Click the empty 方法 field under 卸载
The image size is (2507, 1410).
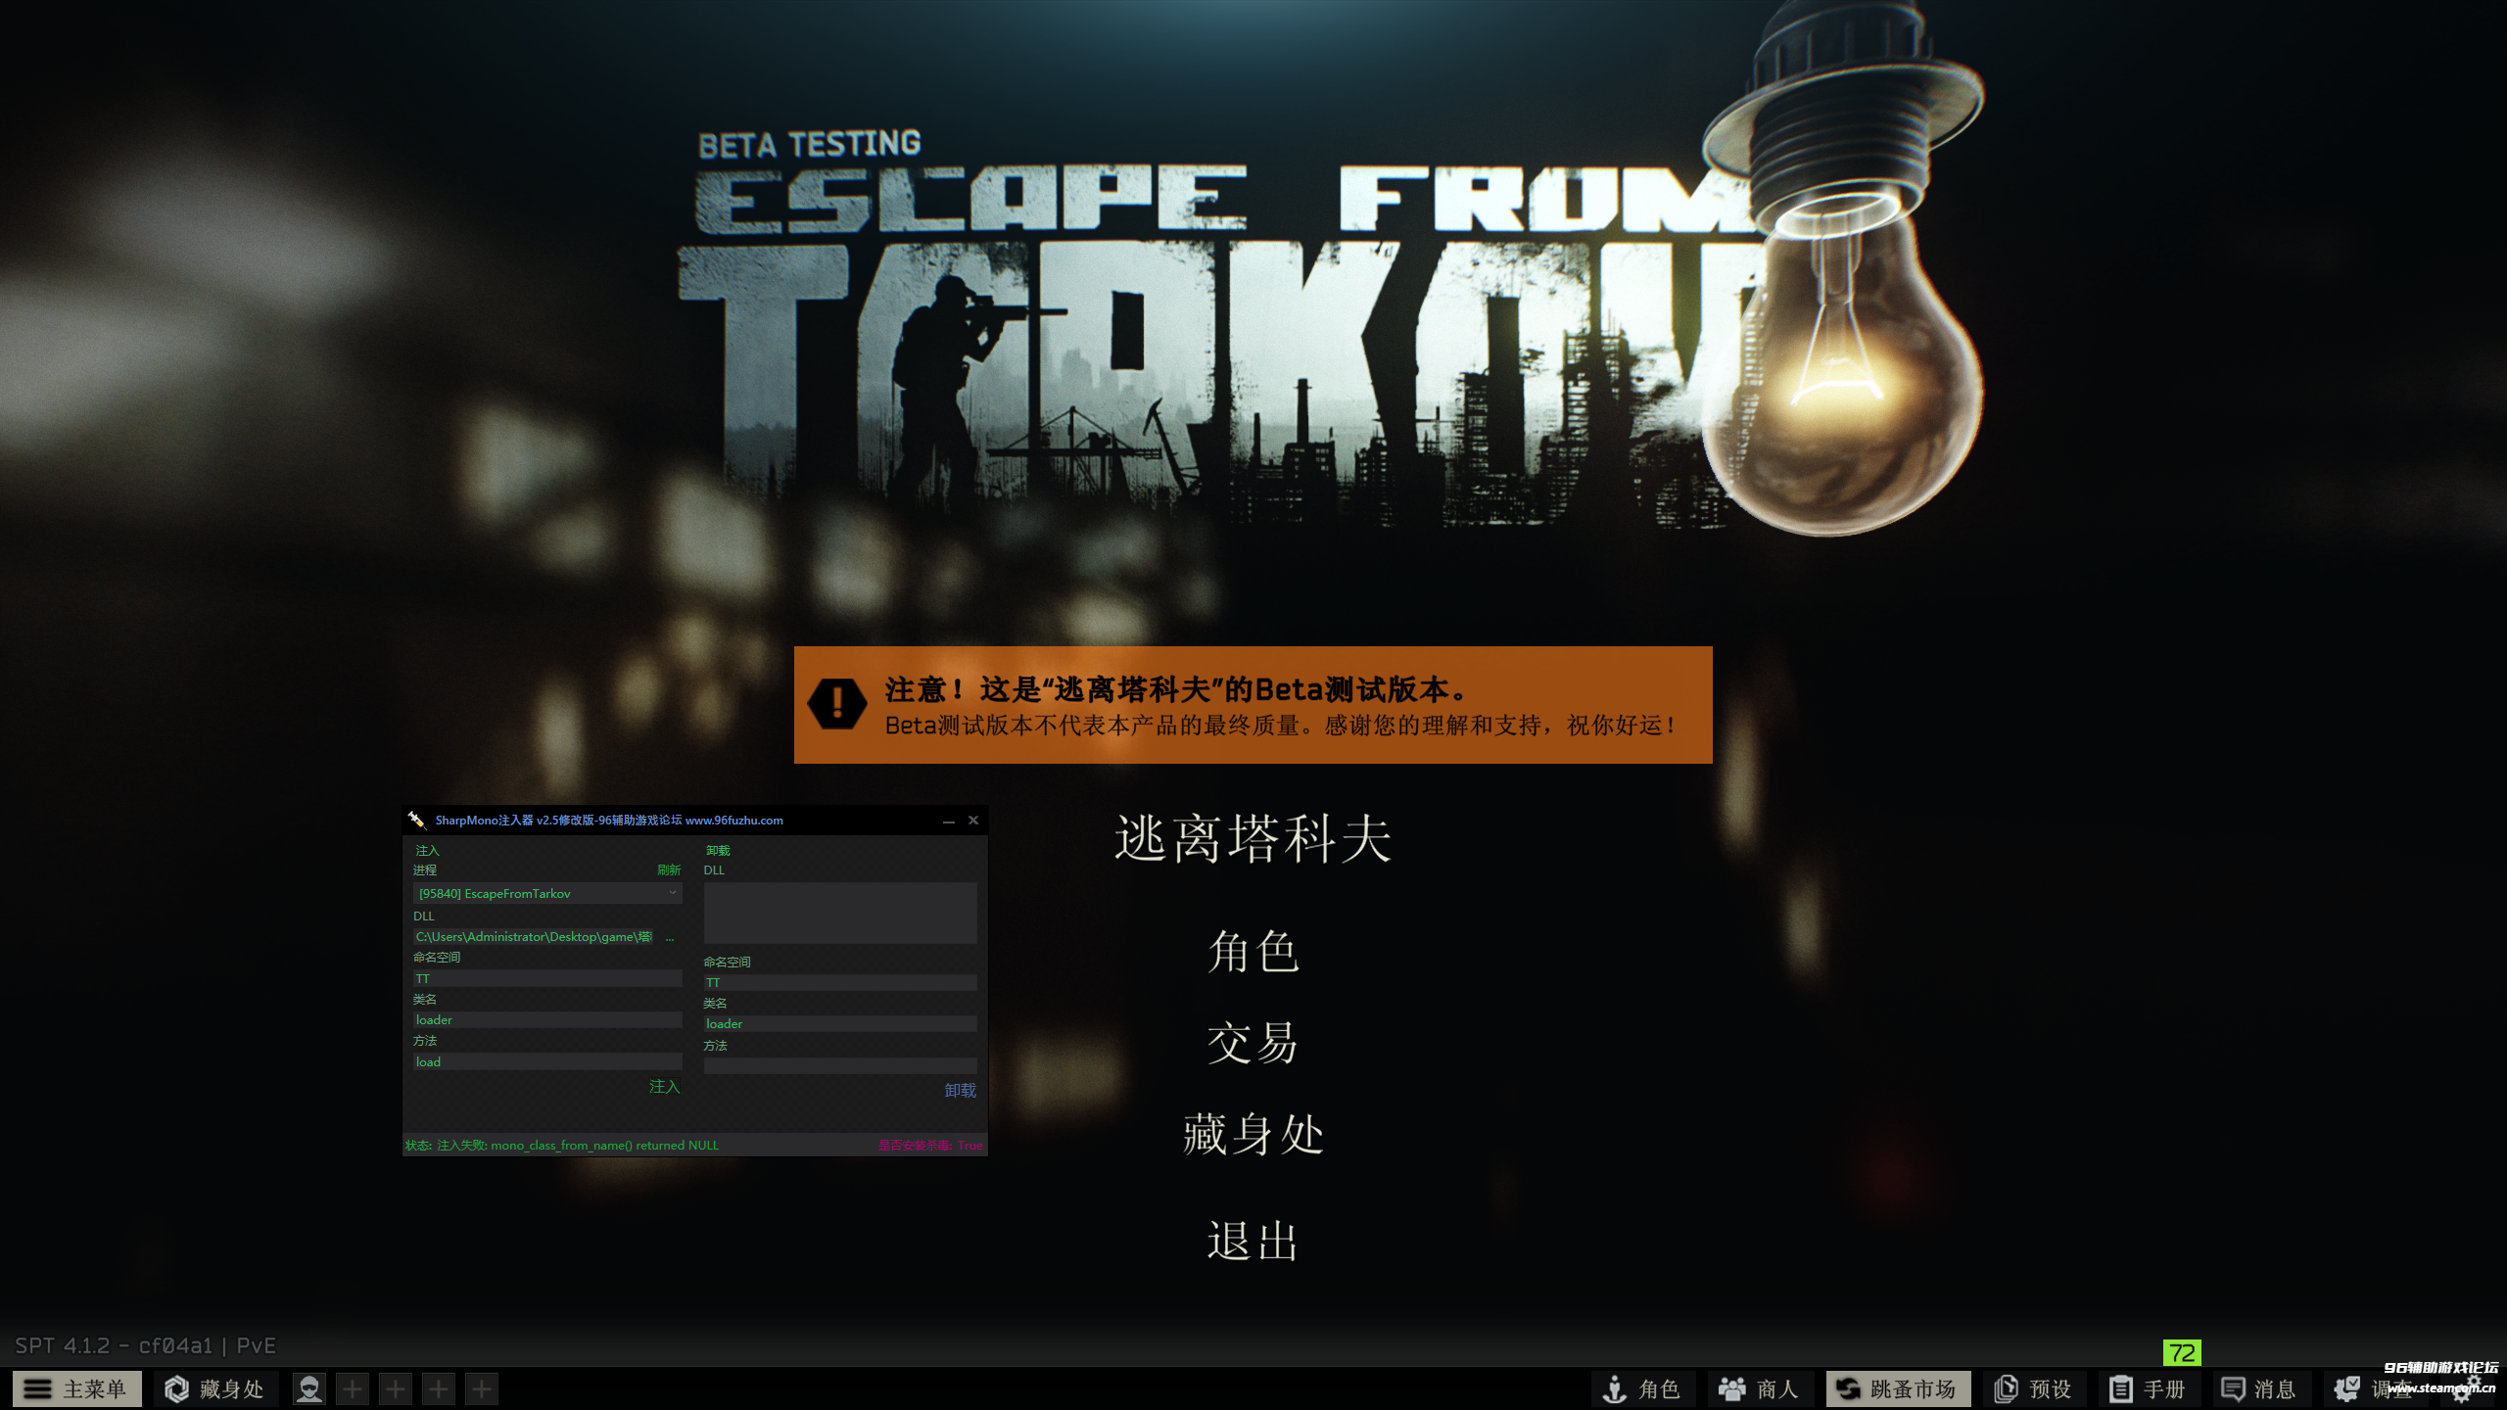point(840,1065)
